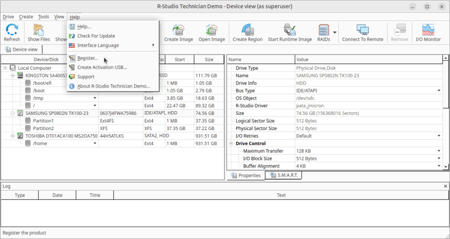Click properties scrollbar up arrow

446,58
